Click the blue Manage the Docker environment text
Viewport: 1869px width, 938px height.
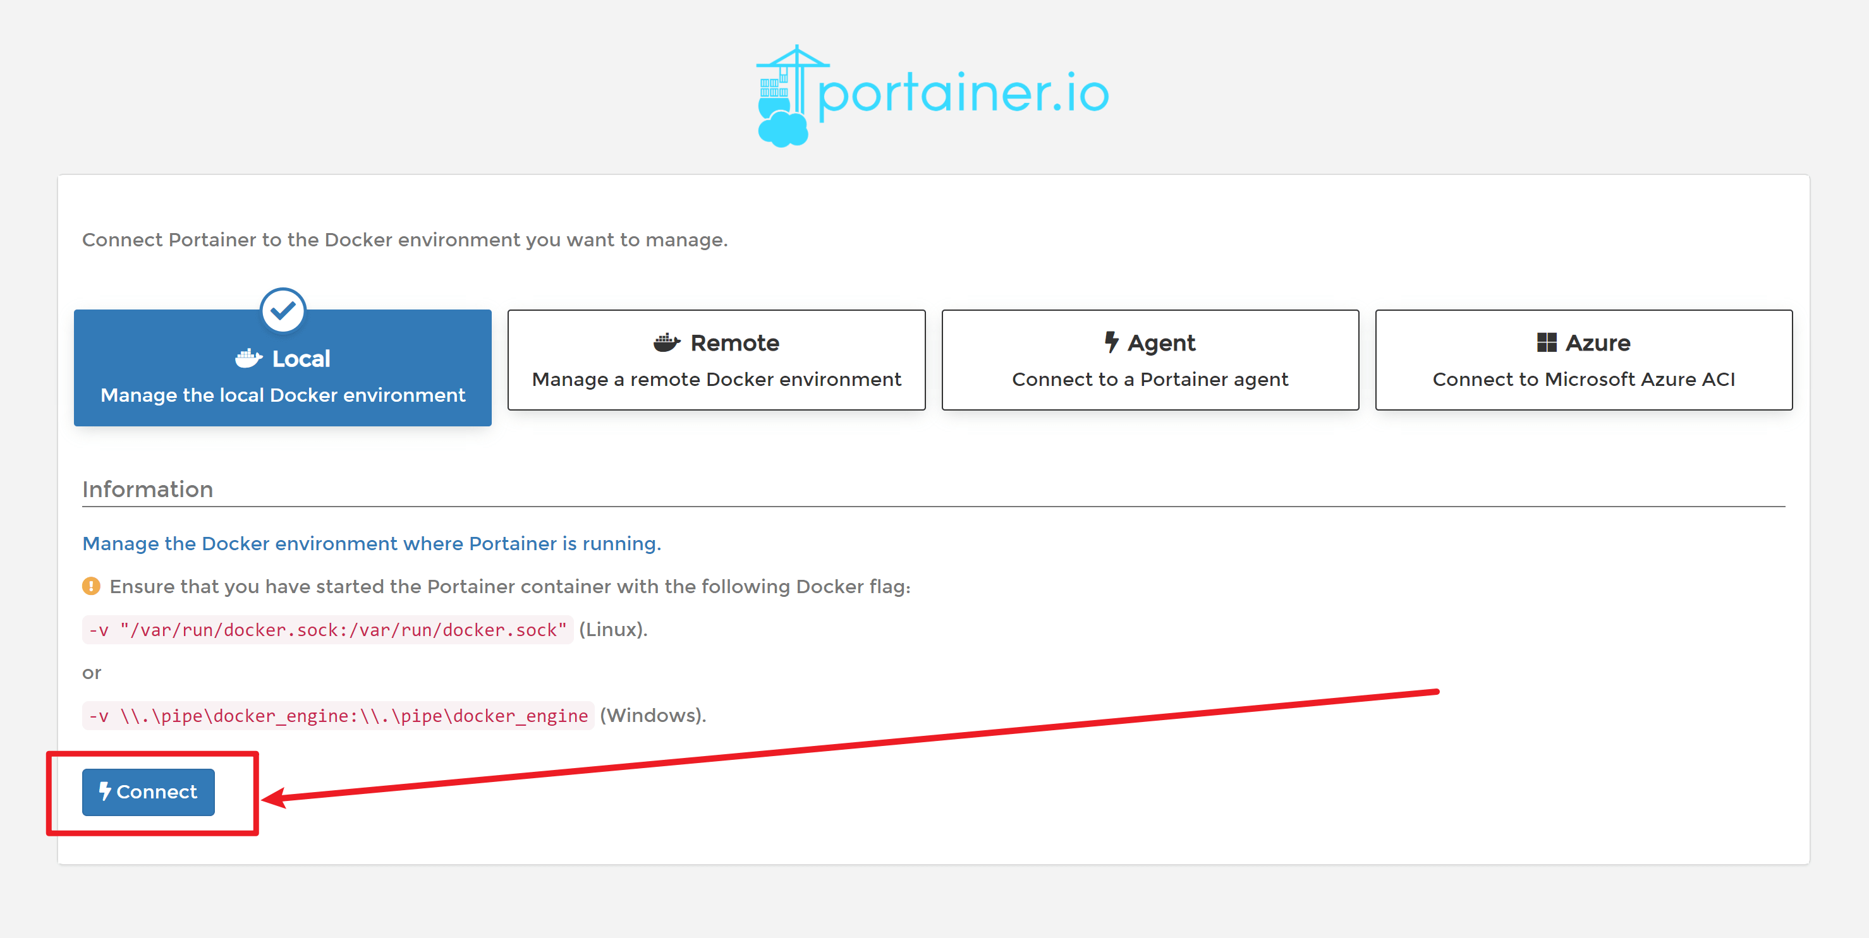point(372,544)
